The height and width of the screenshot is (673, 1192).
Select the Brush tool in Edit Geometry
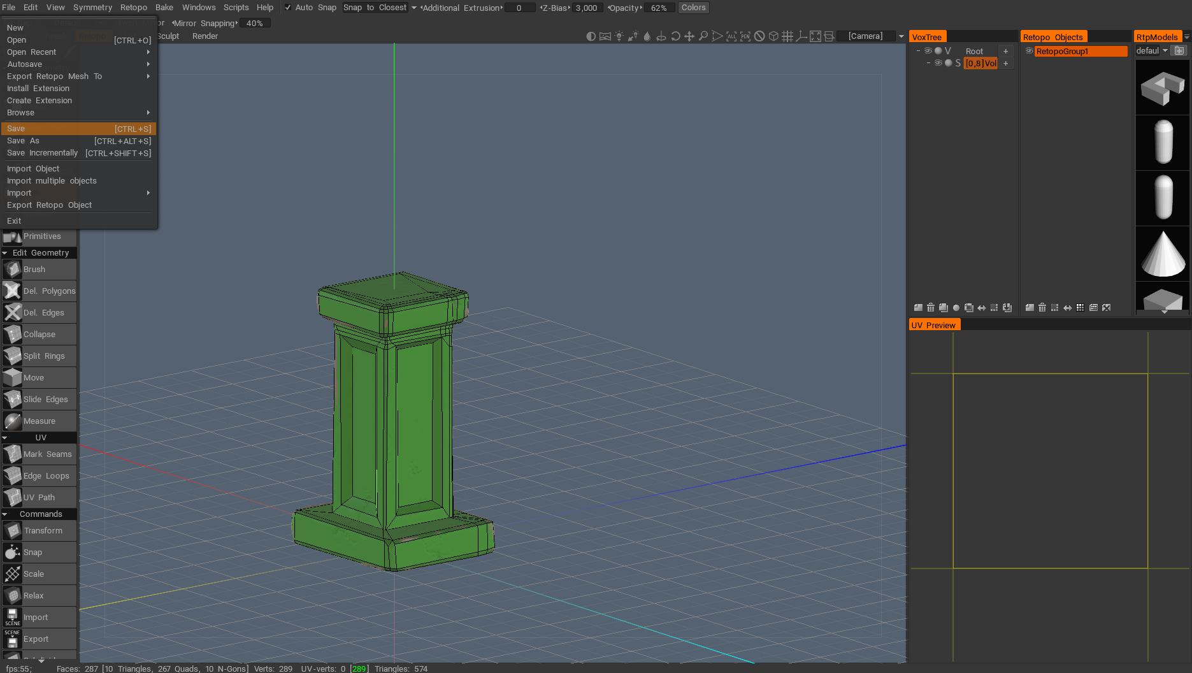click(38, 269)
